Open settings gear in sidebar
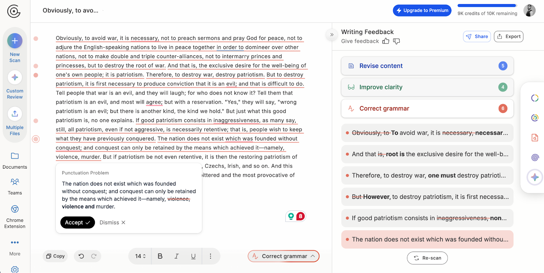 [x=15, y=270]
